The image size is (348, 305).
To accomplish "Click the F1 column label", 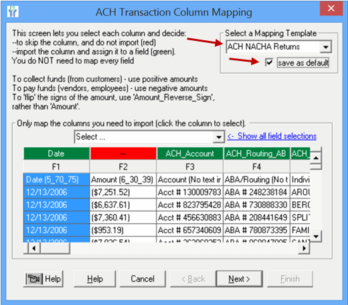I will pos(56,167).
